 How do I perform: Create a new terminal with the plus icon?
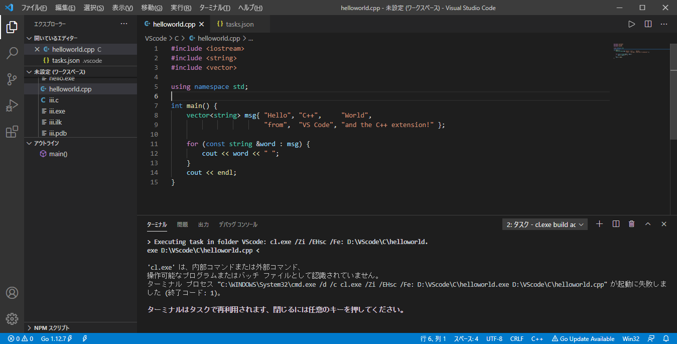pyautogui.click(x=599, y=224)
